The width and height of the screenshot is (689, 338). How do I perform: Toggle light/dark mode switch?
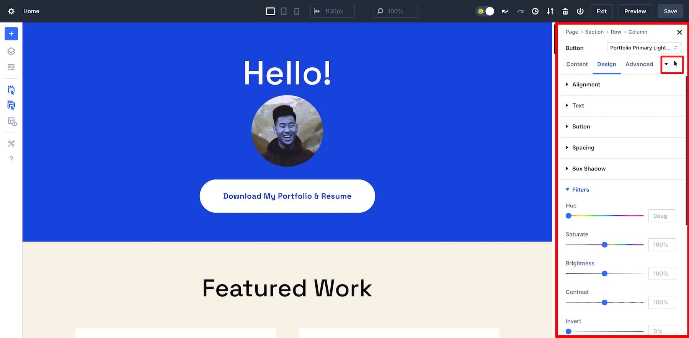click(x=485, y=11)
